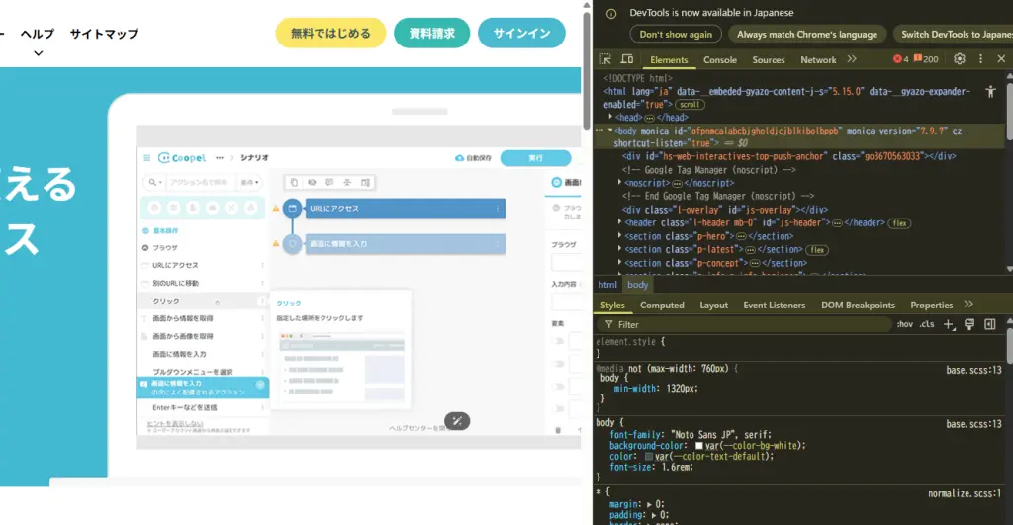The image size is (1013, 525).
Task: Open the normalize.scss:1 source link
Action: [965, 494]
